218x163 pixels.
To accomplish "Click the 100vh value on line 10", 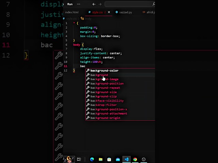I will (97, 62).
